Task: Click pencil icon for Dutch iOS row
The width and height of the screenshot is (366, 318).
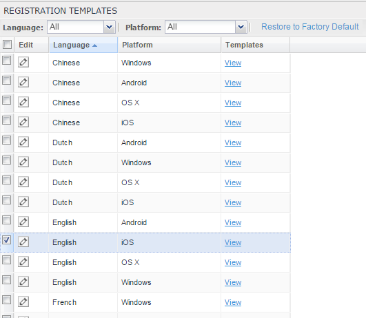Action: click(x=23, y=202)
